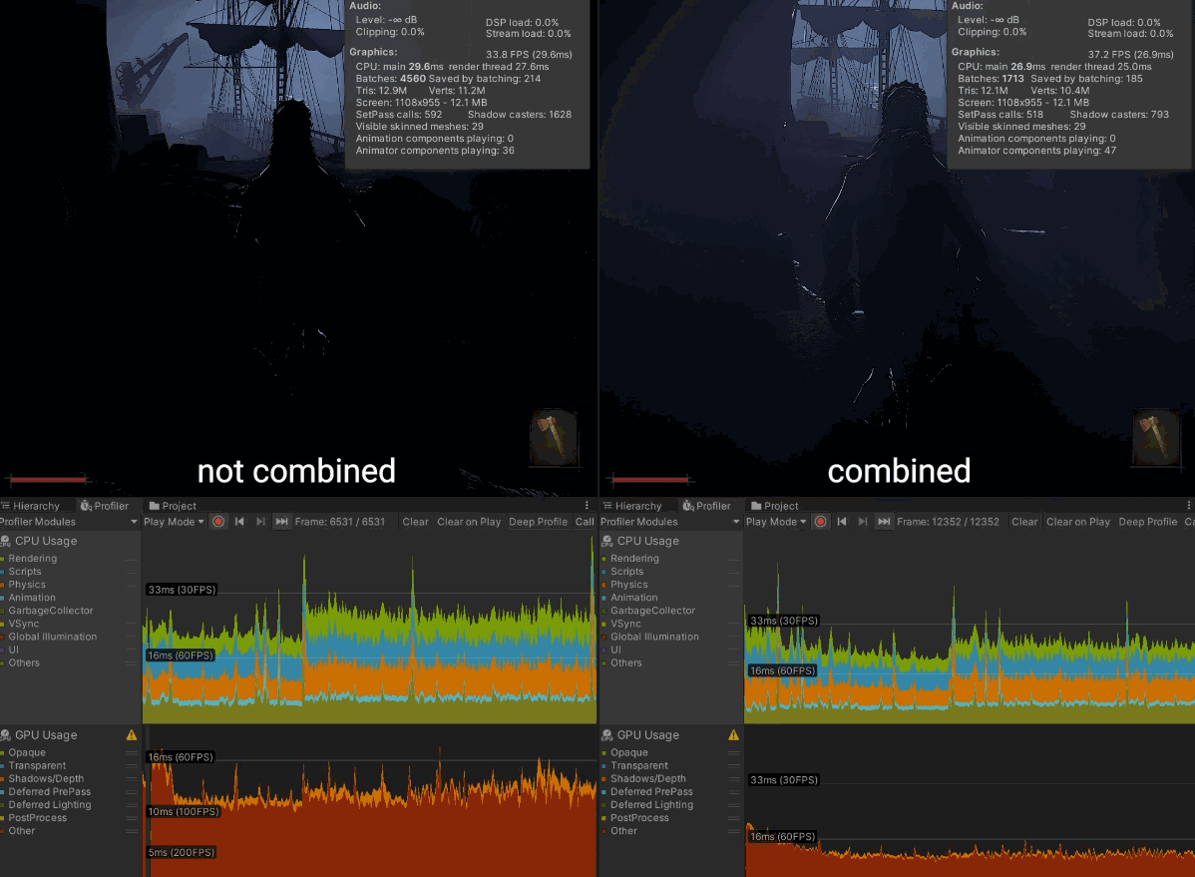
Task: Enable Deep Profile in the right Profiler
Action: click(1147, 522)
